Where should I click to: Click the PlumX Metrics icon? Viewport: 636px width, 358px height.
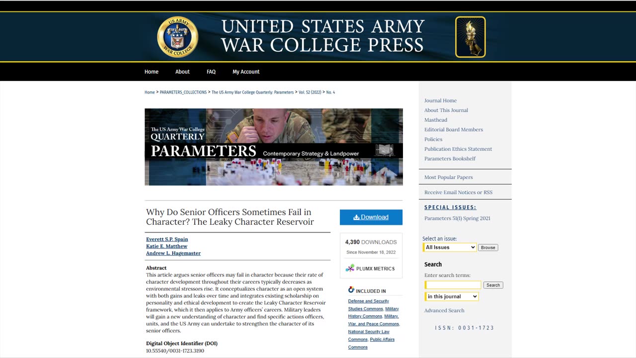350,268
